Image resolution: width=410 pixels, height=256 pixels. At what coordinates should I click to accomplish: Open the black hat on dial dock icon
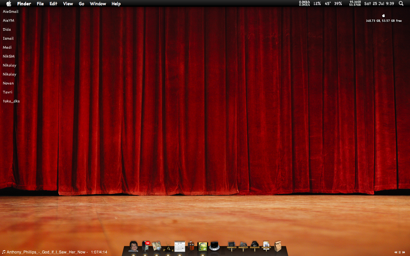pyautogui.click(x=214, y=246)
